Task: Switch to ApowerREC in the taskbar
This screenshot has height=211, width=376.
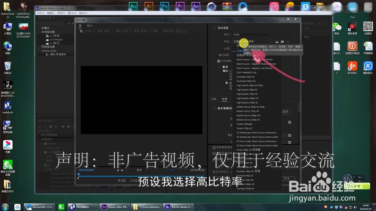Action: [39, 207]
